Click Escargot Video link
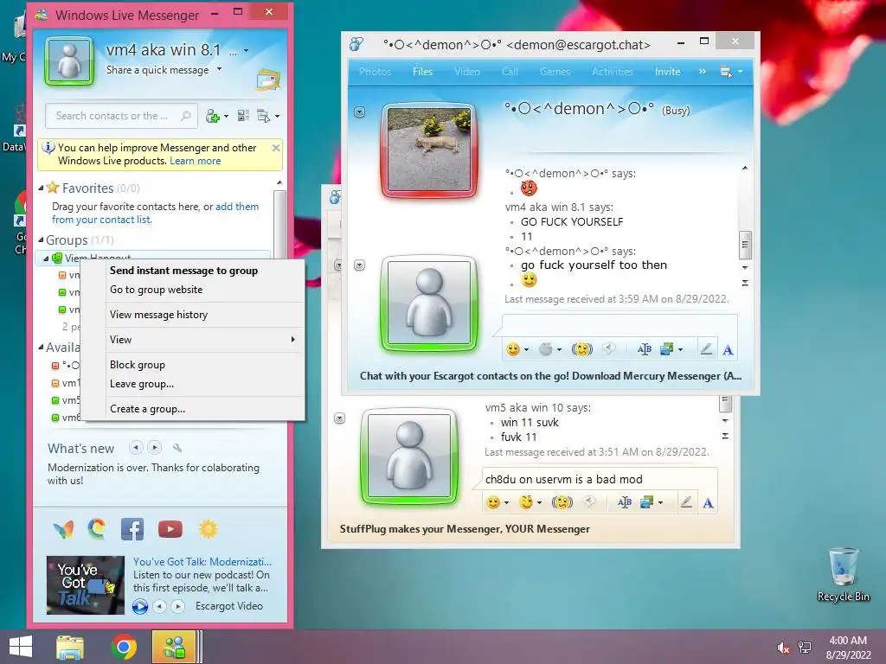Screen dimensions: 886x664 pos(228,606)
